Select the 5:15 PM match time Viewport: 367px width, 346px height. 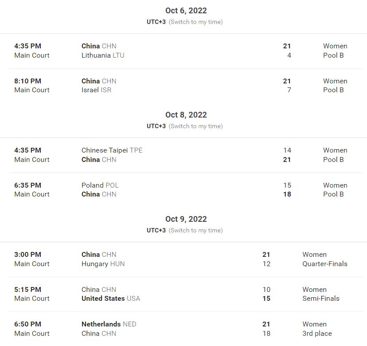(x=27, y=290)
